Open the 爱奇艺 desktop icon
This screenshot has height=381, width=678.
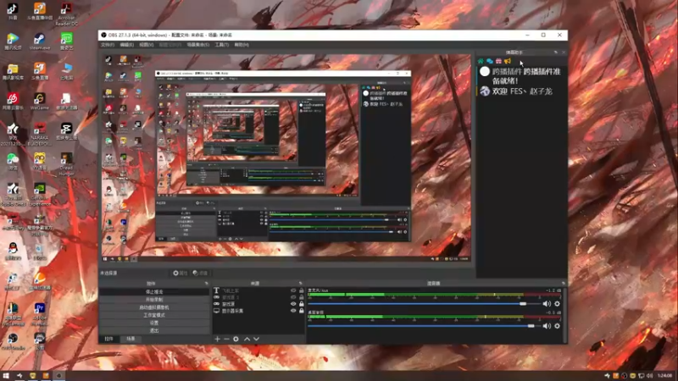tap(66, 41)
